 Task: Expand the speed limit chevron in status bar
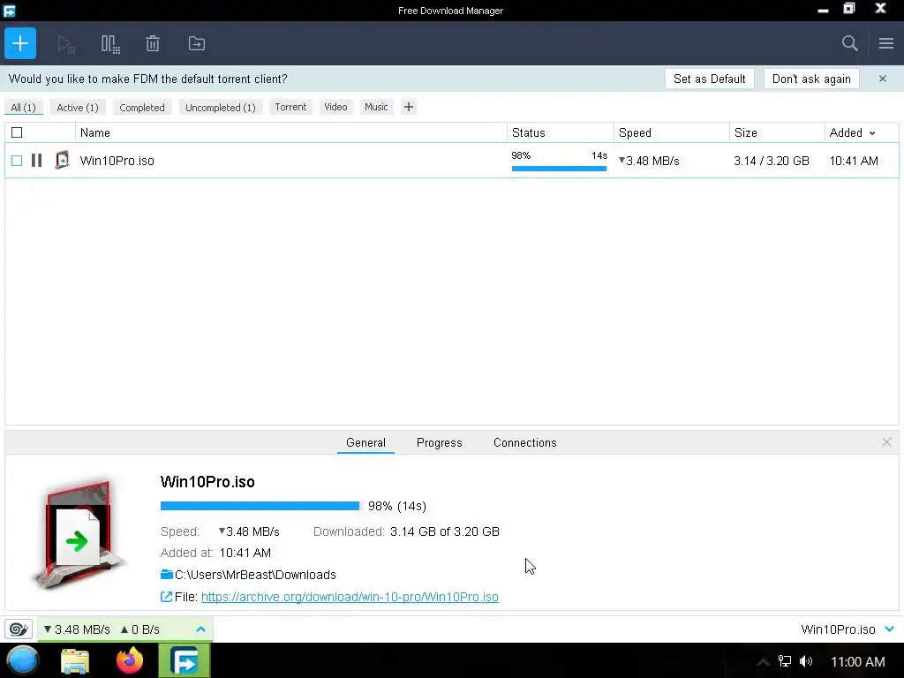[x=200, y=629]
